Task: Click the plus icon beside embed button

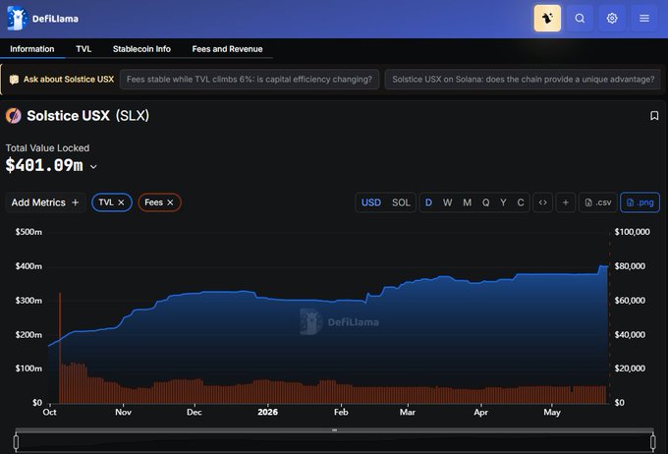Action: pos(565,202)
